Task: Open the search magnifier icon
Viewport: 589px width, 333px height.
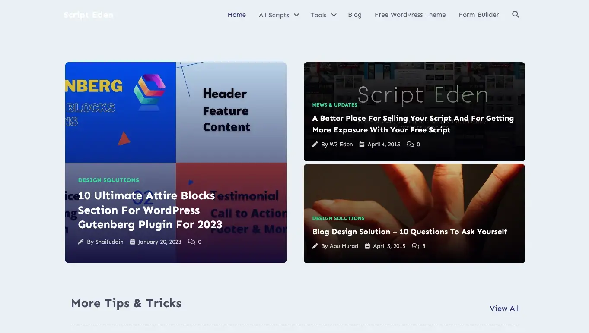Action: 516,14
